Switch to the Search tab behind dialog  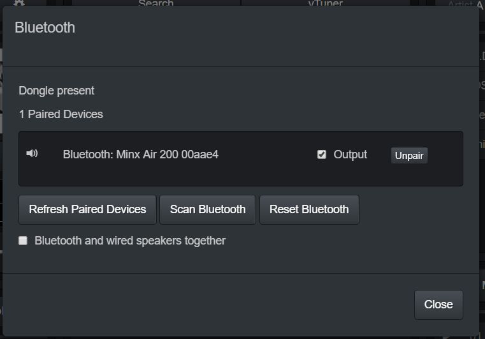point(156,3)
